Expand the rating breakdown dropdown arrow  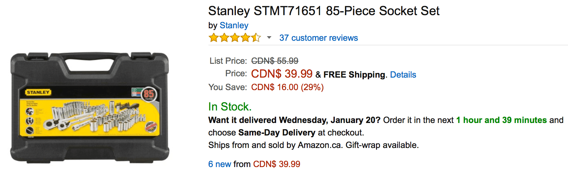pos(269,38)
